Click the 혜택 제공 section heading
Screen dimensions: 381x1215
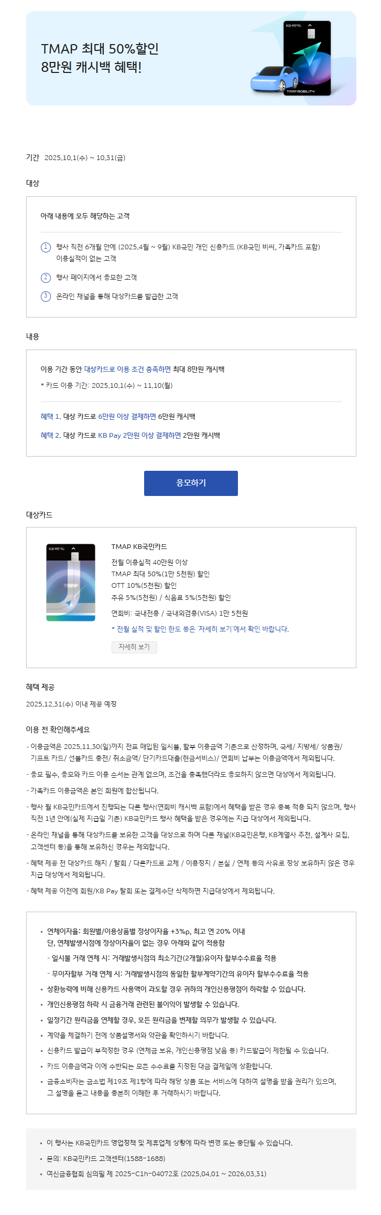point(40,687)
